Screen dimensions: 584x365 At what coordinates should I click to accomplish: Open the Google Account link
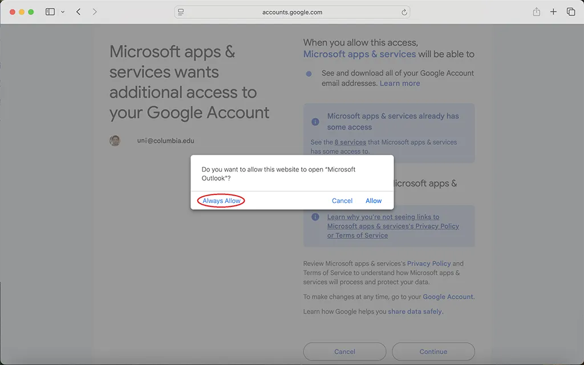pos(448,297)
